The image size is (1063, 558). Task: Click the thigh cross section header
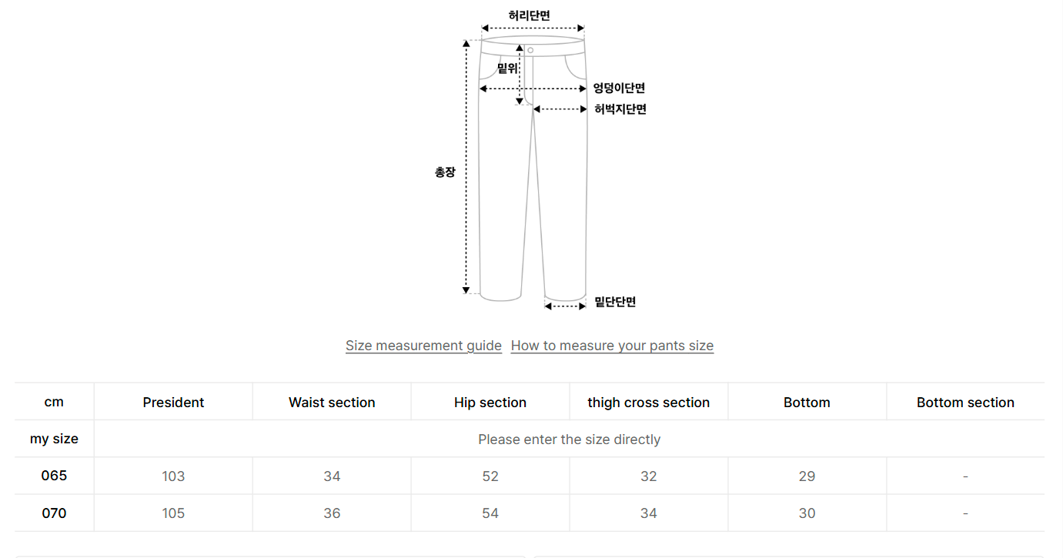pyautogui.click(x=649, y=403)
